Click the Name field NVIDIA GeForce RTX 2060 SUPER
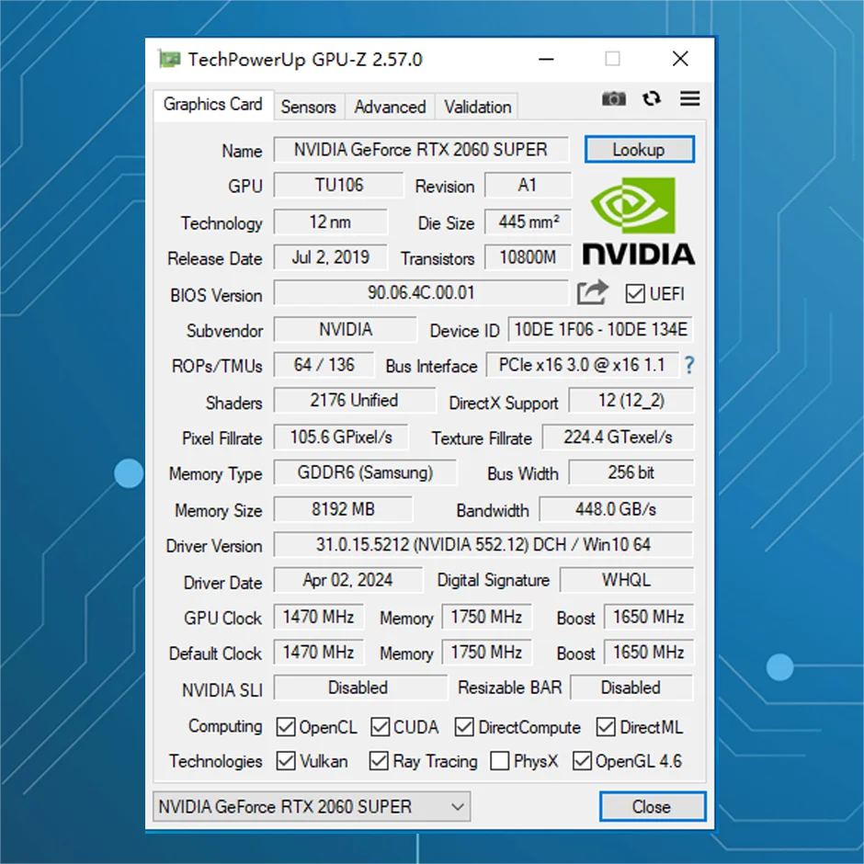The width and height of the screenshot is (864, 864). click(421, 149)
